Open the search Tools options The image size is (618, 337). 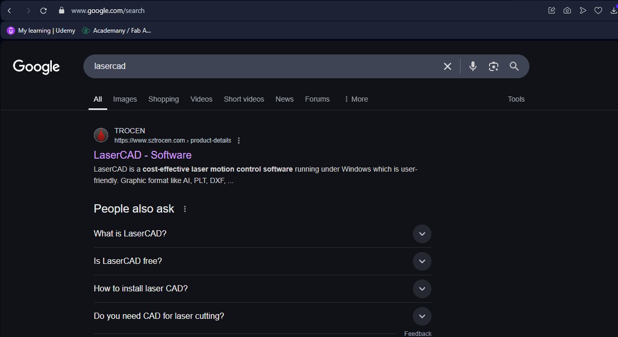(516, 99)
